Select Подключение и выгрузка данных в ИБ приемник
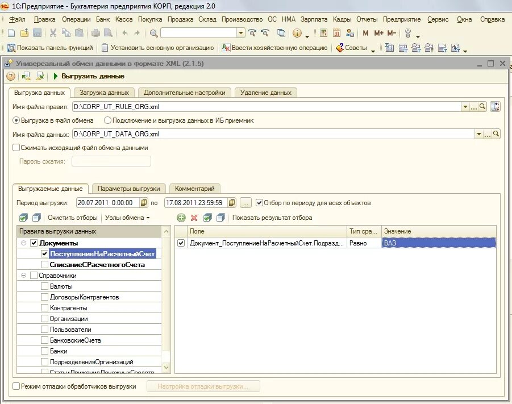This screenshot has height=404, width=512. pyautogui.click(x=107, y=120)
